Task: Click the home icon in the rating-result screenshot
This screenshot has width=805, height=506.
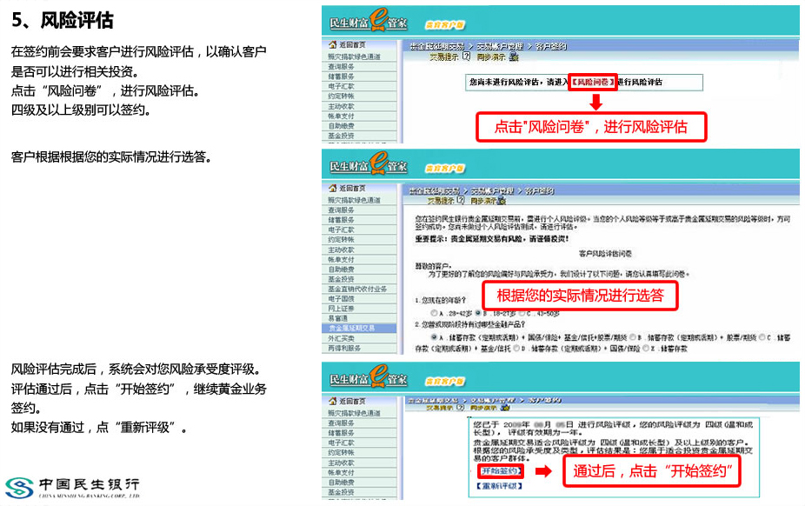Action: pyautogui.click(x=332, y=401)
